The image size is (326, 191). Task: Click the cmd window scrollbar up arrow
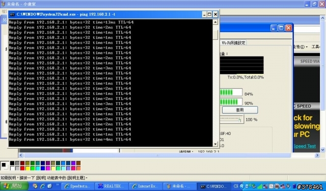coord(215,22)
